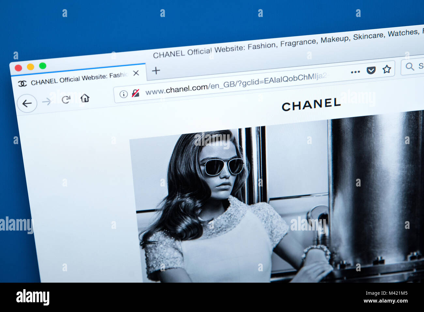The height and width of the screenshot is (312, 424).
Task: Open a new tab with the plus button
Action: [x=156, y=70]
